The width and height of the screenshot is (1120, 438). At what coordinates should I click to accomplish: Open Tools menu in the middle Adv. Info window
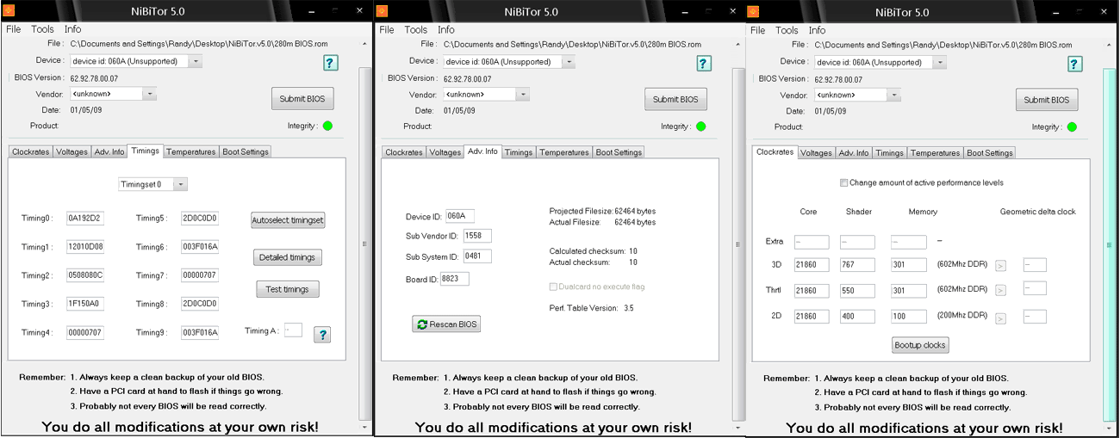pyautogui.click(x=416, y=30)
